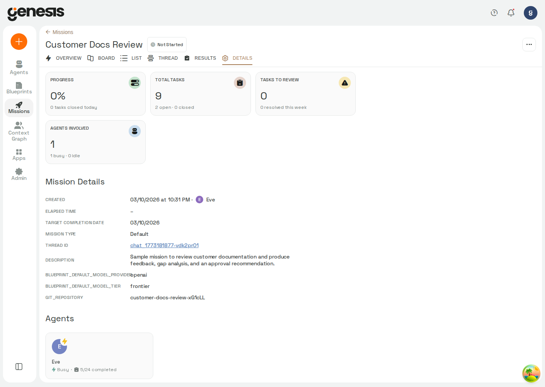Click the orange plus create button
545x387 pixels.
tap(19, 42)
